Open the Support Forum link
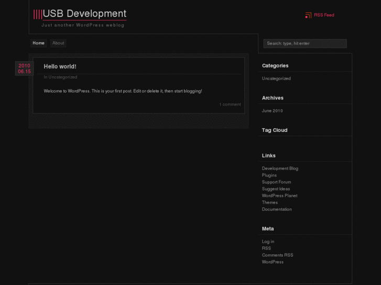 [277, 182]
